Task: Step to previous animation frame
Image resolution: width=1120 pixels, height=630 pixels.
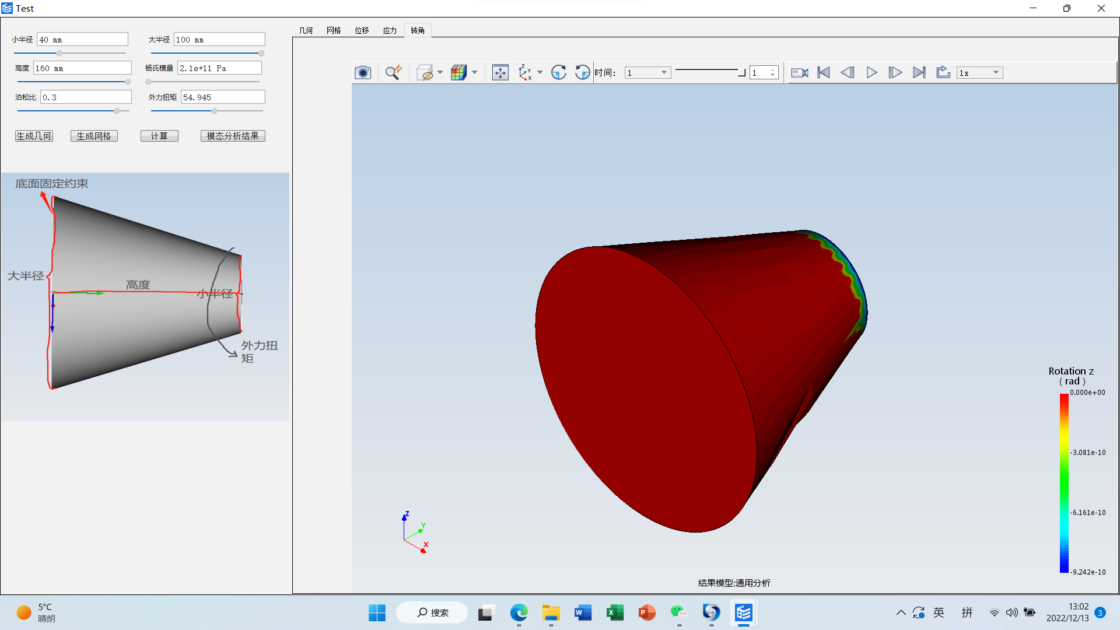Action: [x=848, y=73]
